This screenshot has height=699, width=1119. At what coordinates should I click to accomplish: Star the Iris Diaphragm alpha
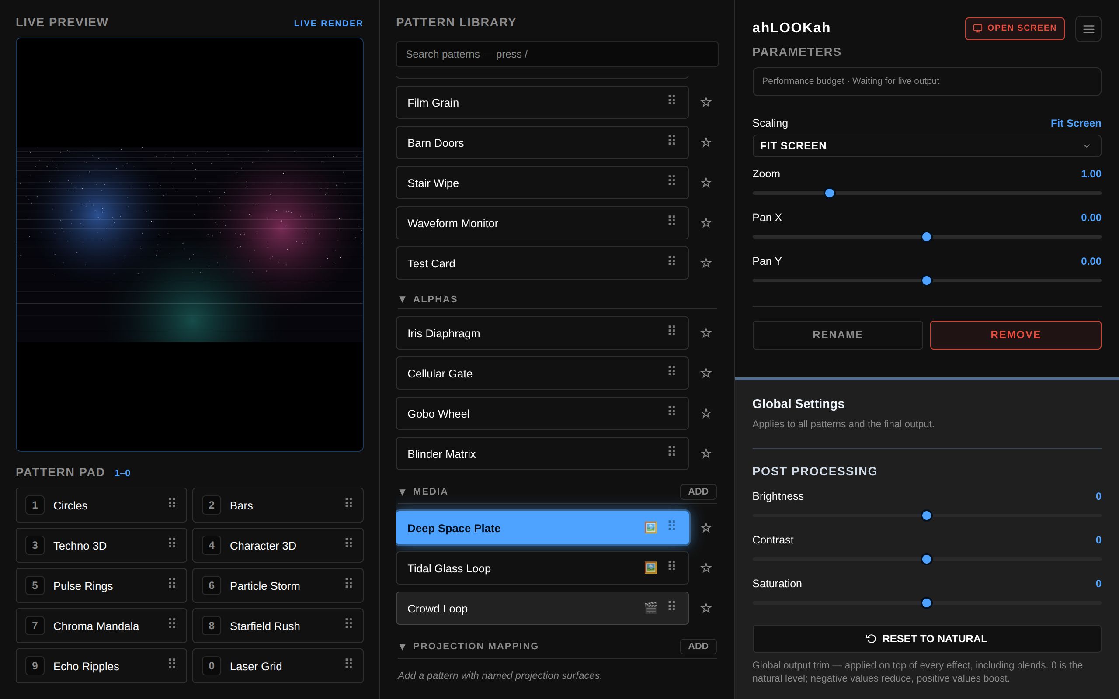705,333
